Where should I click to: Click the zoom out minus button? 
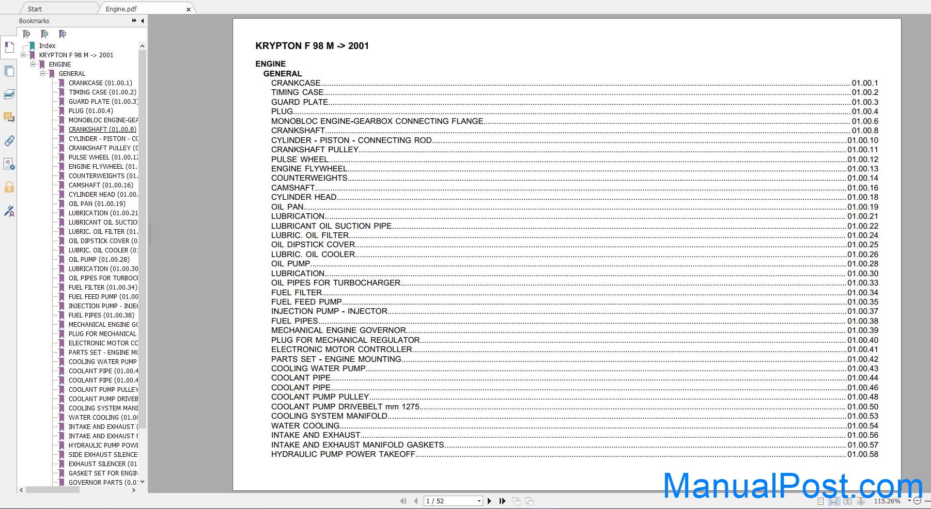(x=918, y=501)
